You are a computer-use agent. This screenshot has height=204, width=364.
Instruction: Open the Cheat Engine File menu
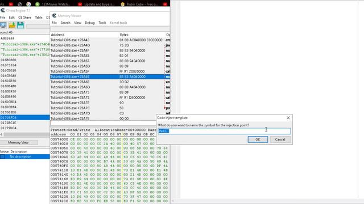(x=2, y=18)
